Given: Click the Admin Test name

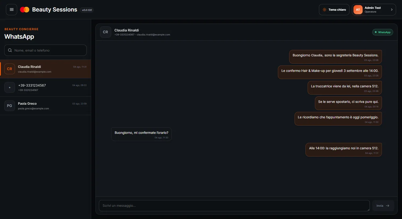Looking at the screenshot, I should pos(373,8).
